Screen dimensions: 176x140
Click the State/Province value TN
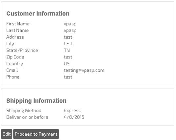tap(67, 50)
